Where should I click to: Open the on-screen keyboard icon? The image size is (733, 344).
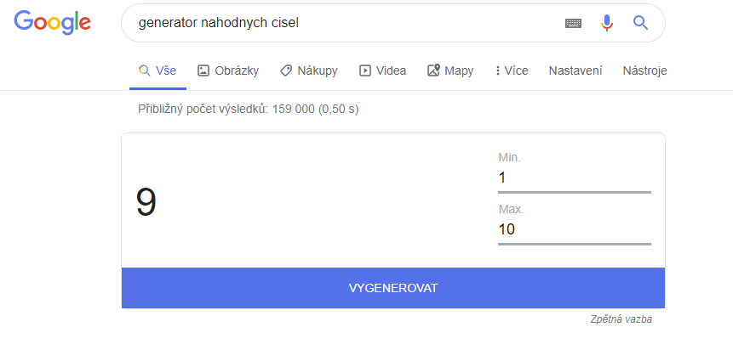pyautogui.click(x=573, y=24)
